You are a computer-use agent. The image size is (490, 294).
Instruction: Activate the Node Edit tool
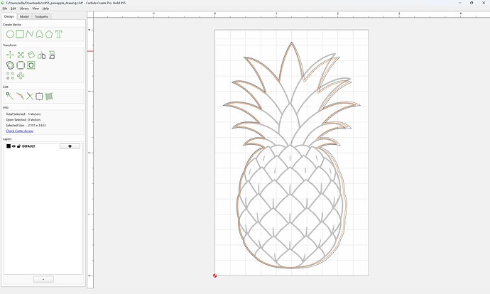click(10, 97)
